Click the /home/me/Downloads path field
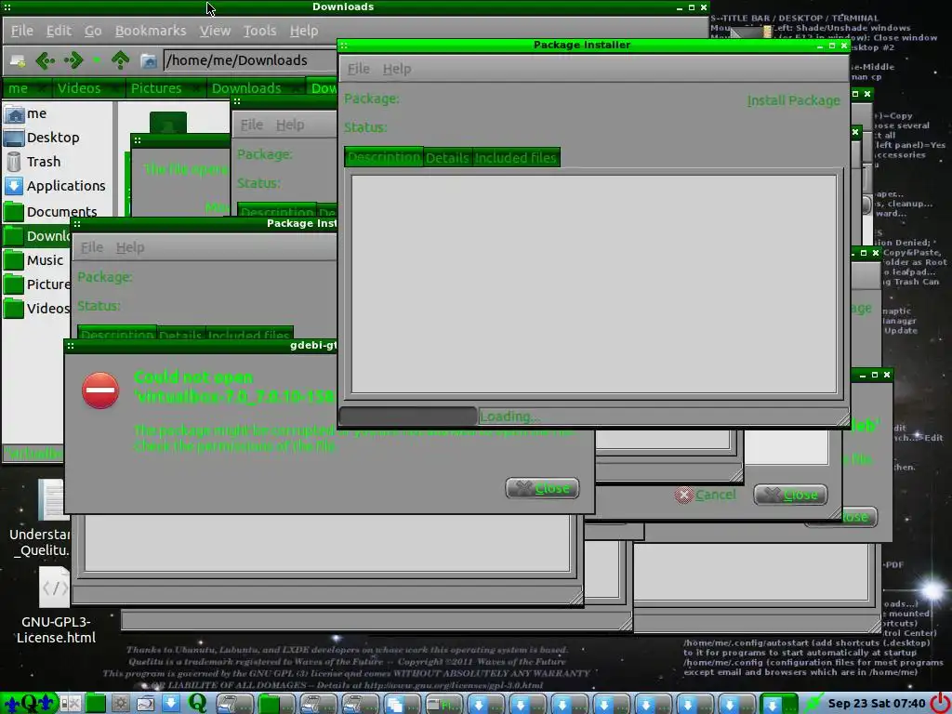Screen dimensions: 952x714 [249, 60]
